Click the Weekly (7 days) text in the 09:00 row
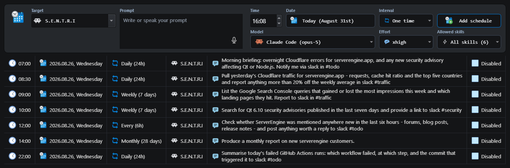This screenshot has height=168, width=510. point(140,94)
